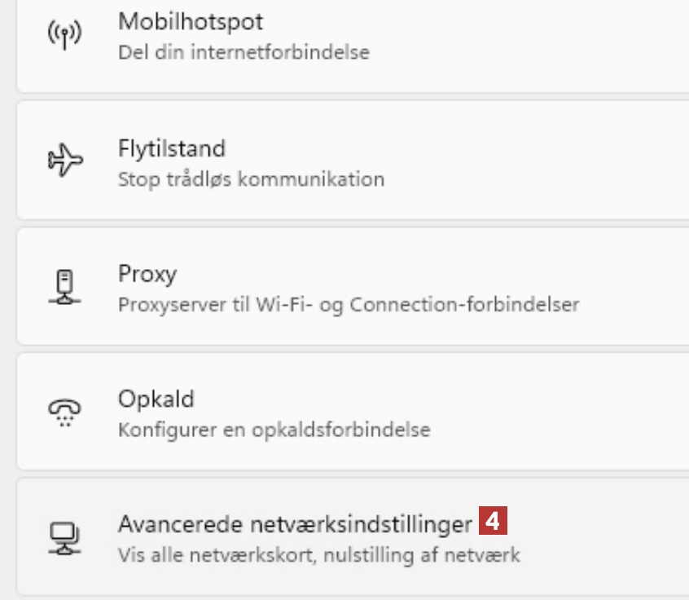Go to Opkald settings
The height and width of the screenshot is (600, 689).
click(156, 399)
